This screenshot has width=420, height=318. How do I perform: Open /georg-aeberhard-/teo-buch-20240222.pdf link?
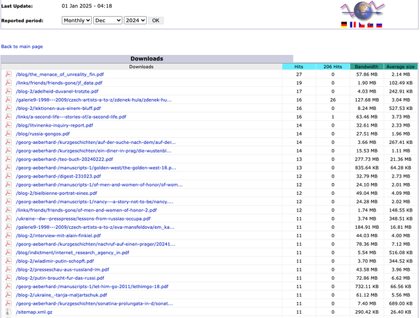[x=64, y=159]
